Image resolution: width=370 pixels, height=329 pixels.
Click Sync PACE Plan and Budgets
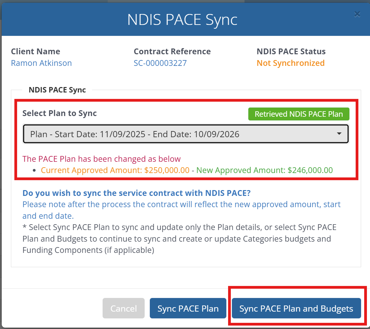296,309
